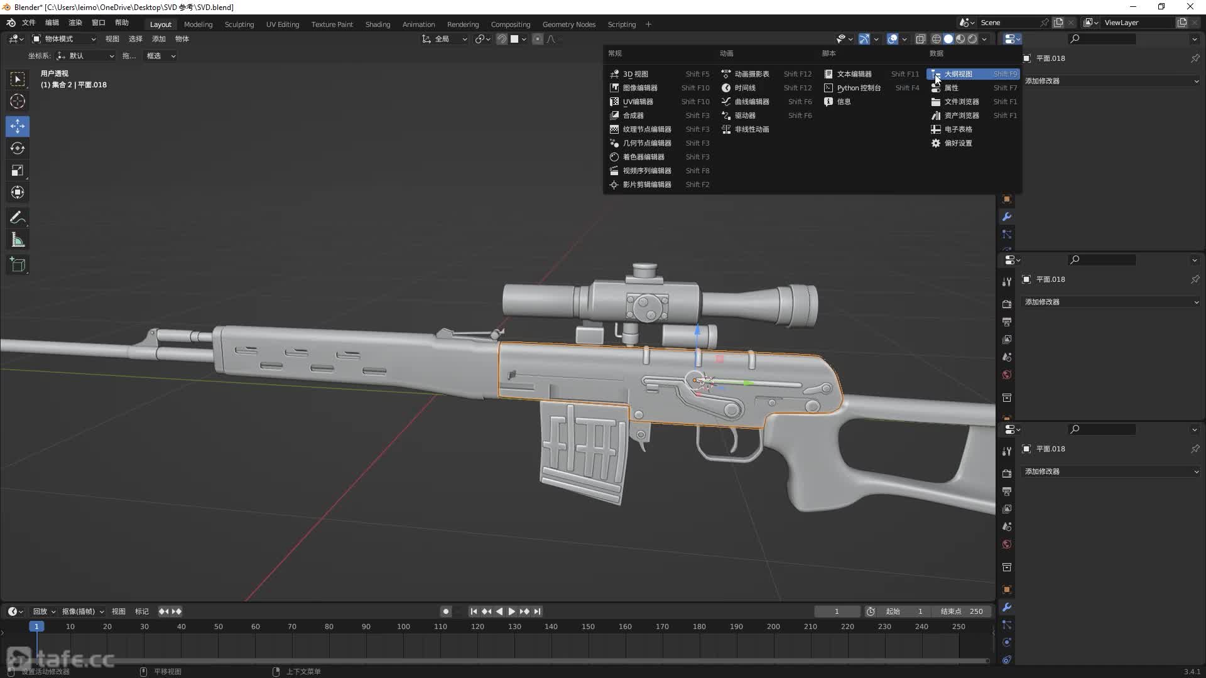
Task: Open overlay options dropdown arrow
Action: [x=905, y=39]
